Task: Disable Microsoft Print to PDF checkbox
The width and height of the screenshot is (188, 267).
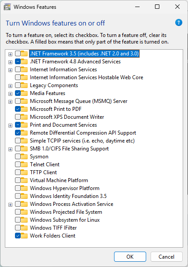Action: tap(18, 109)
